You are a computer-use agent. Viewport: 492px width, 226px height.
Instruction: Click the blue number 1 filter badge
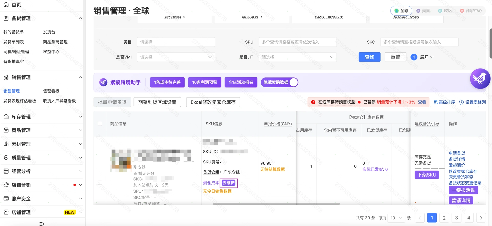tap(414, 57)
